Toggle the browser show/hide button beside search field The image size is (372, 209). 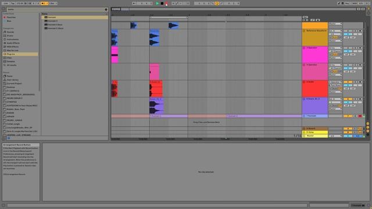(3, 9)
